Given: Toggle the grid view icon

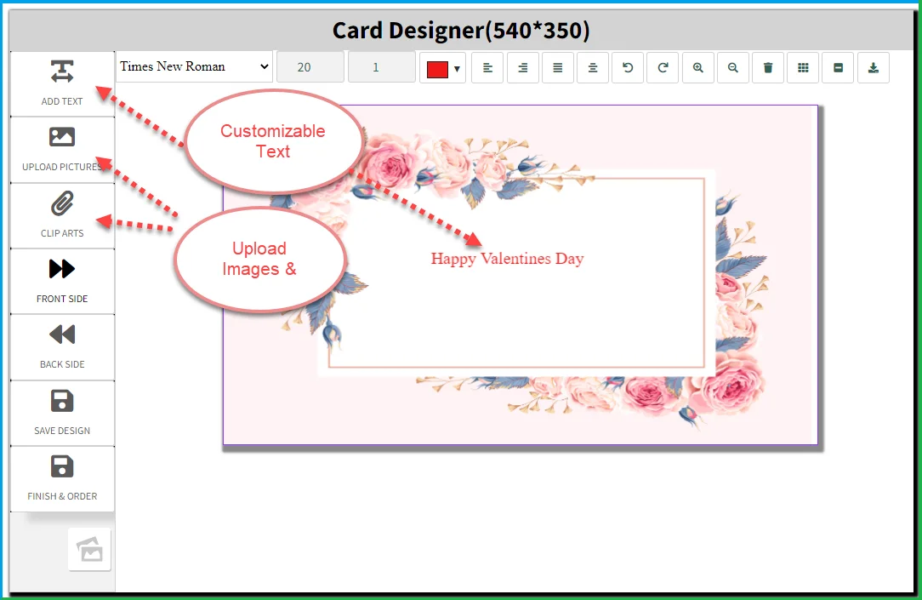Looking at the screenshot, I should 803,67.
